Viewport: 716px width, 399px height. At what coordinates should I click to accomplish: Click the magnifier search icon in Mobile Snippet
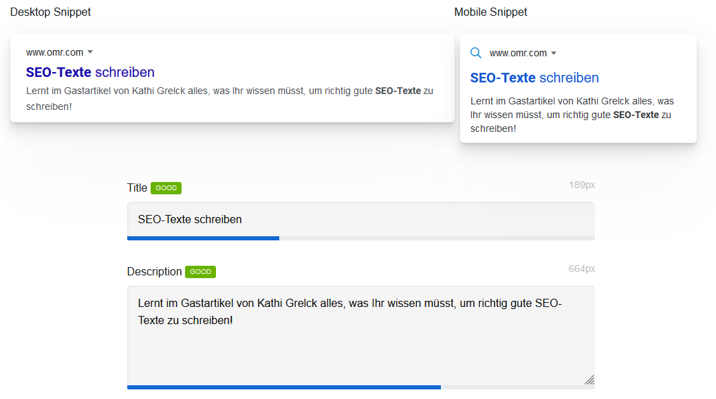476,53
